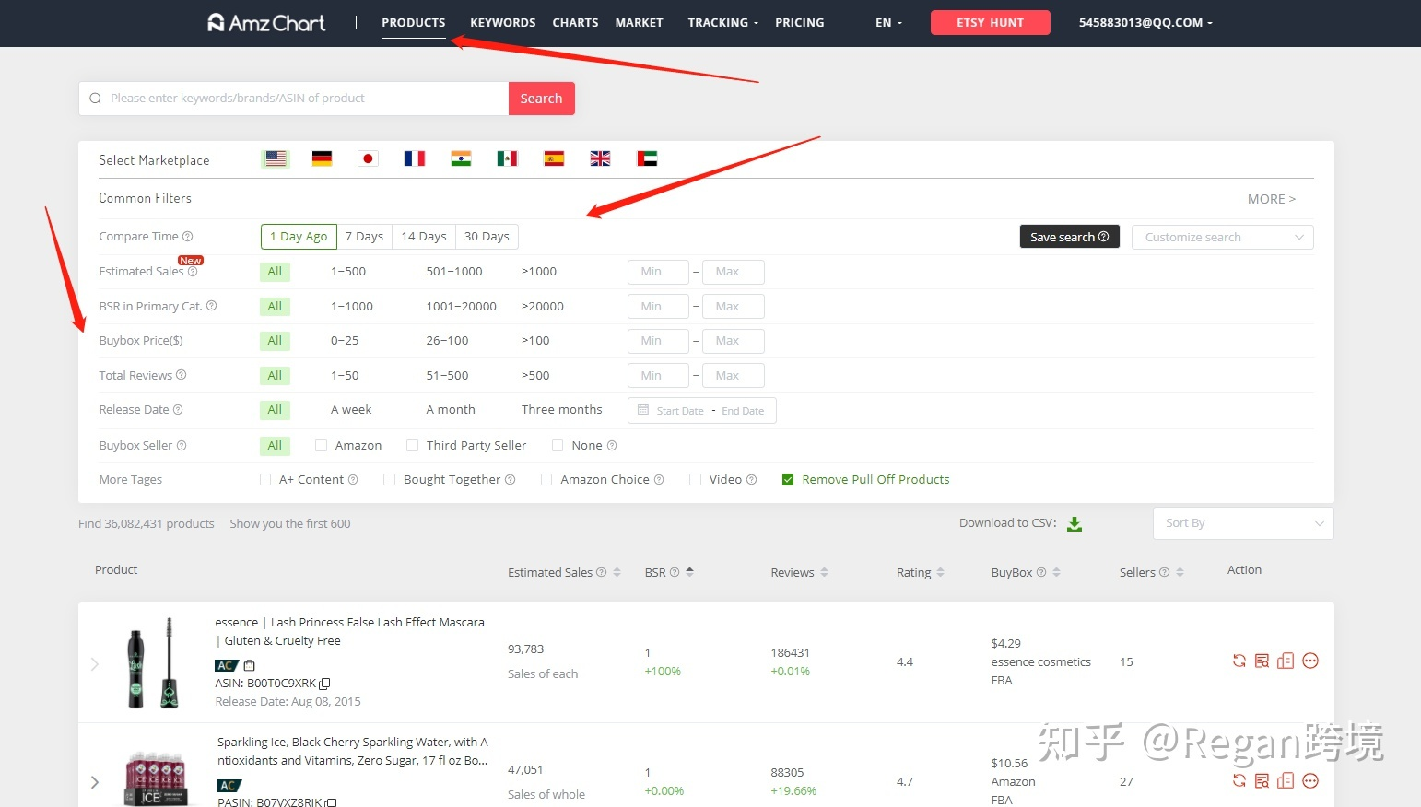Open the essence mascara product thumbnail
1421x807 pixels.
[x=153, y=662]
